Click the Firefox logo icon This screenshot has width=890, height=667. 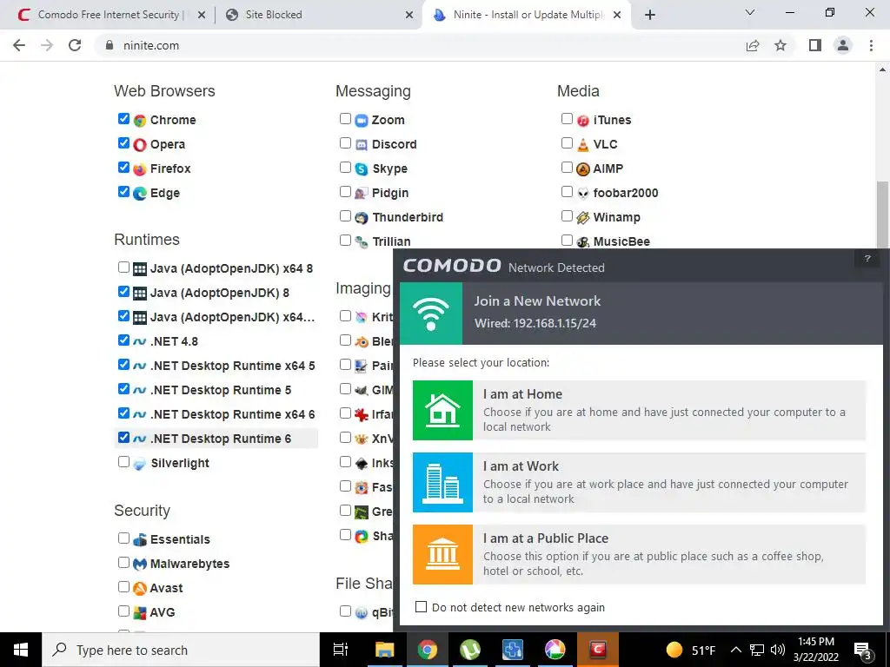pos(140,169)
